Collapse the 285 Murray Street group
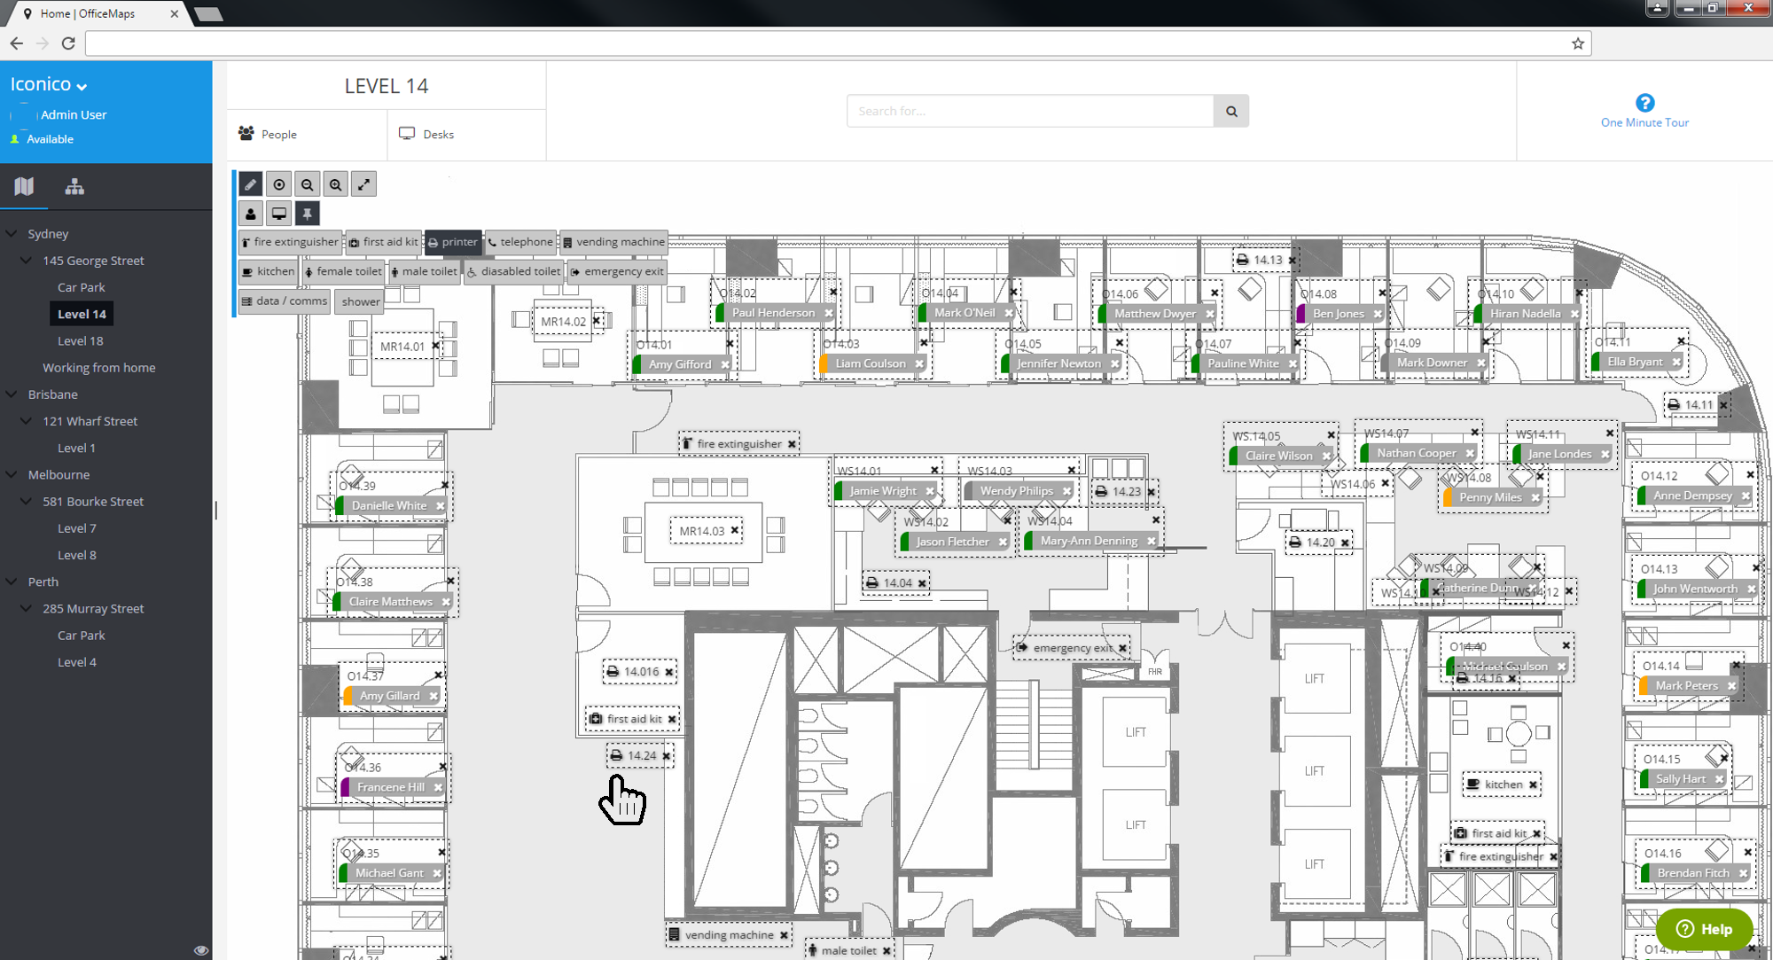 point(27,608)
